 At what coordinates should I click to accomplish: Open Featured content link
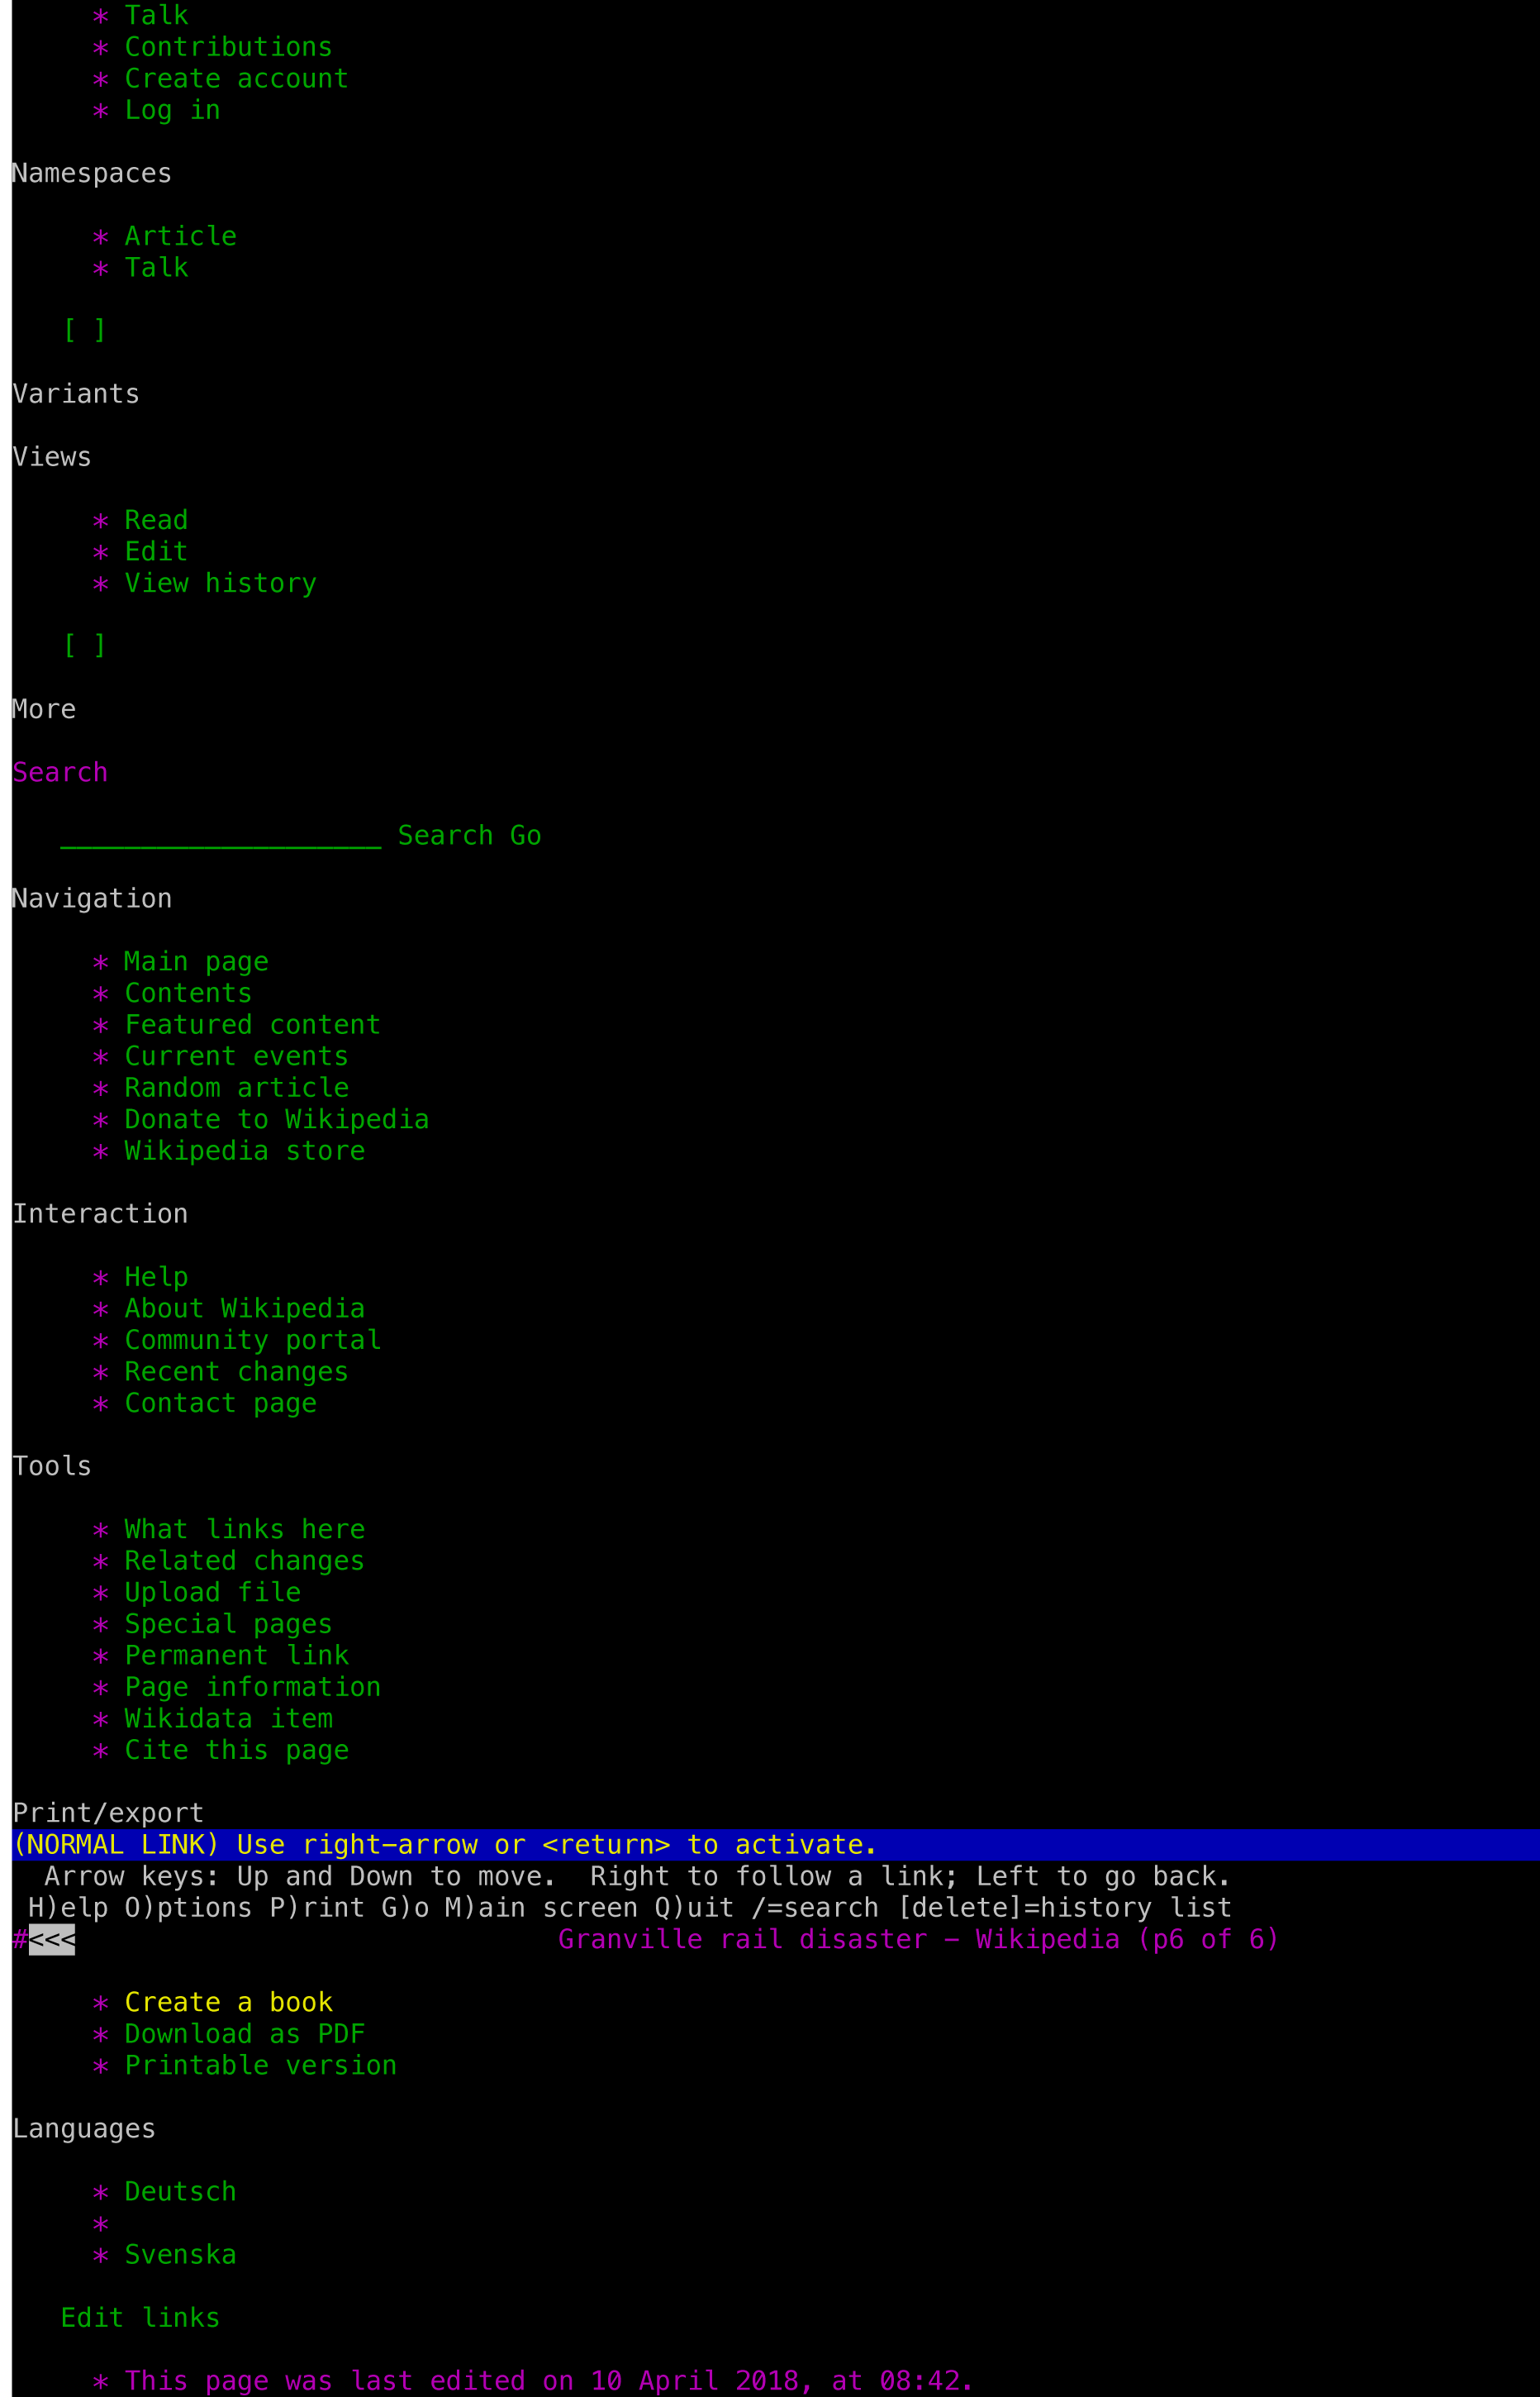[x=252, y=1024]
